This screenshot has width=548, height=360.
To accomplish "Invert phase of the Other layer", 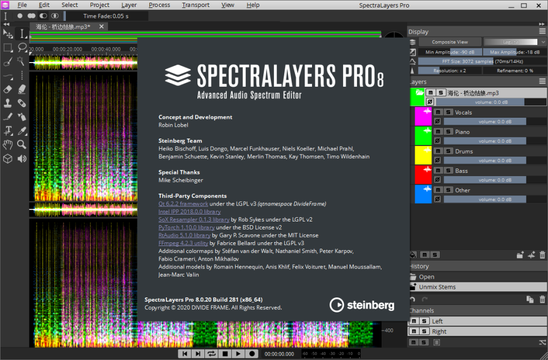I will (438, 200).
